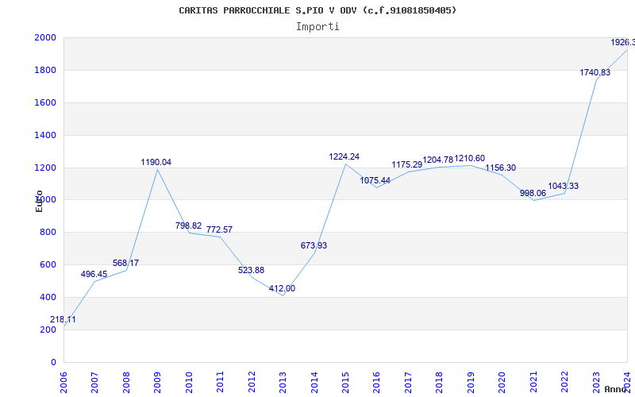
Task: Click the 798.82 data label
Action: pyautogui.click(x=188, y=225)
